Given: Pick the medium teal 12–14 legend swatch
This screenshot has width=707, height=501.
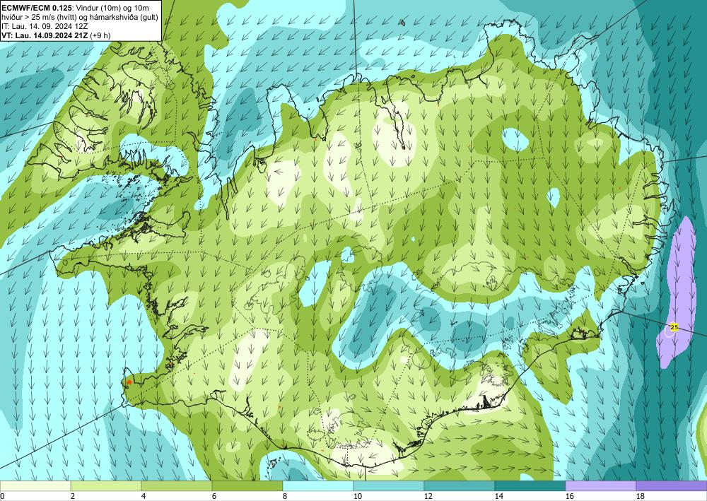Looking at the screenshot, I should (460, 486).
